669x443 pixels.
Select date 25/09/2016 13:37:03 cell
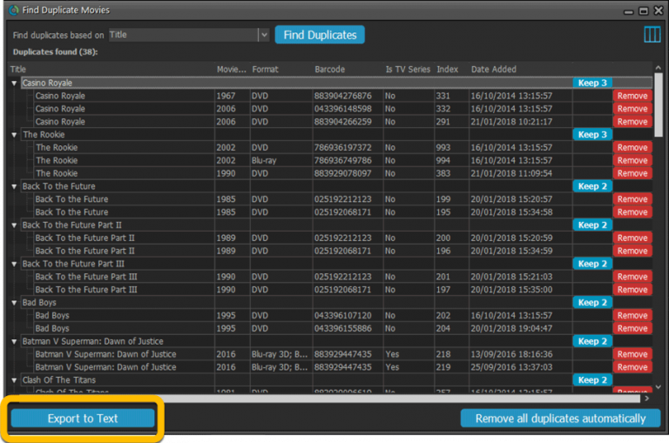(x=520, y=367)
